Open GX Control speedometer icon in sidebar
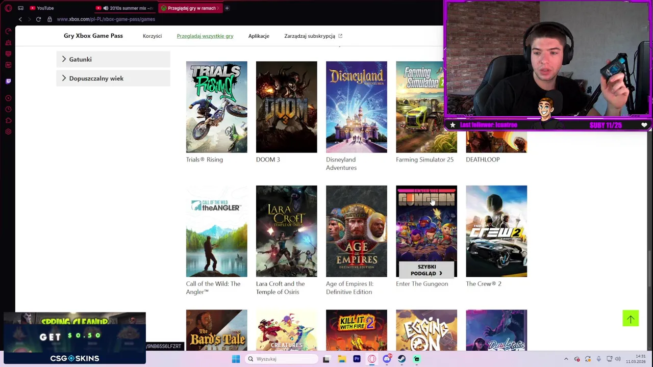The width and height of the screenshot is (653, 367). coord(8,32)
